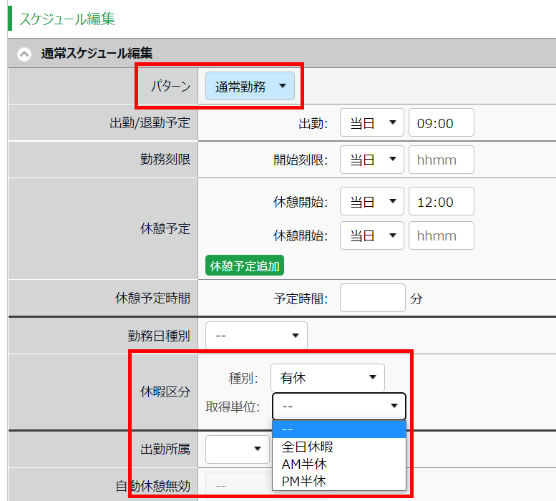The width and height of the screenshot is (556, 501).
Task: Open the 出勤 day dropdown showing 当日
Action: coord(372,123)
